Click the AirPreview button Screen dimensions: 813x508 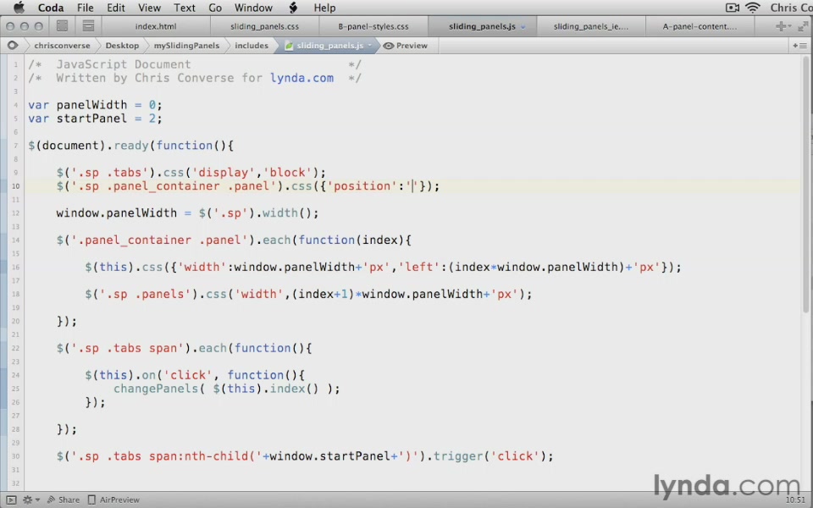click(x=113, y=500)
